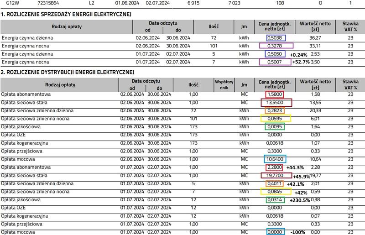Click the yellow-boxed price 0,0845
The width and height of the screenshot is (365, 235).
coord(276,192)
